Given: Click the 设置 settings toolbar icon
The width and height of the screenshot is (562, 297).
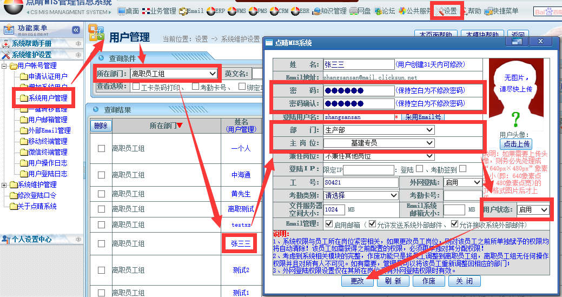Looking at the screenshot, I should (x=447, y=11).
